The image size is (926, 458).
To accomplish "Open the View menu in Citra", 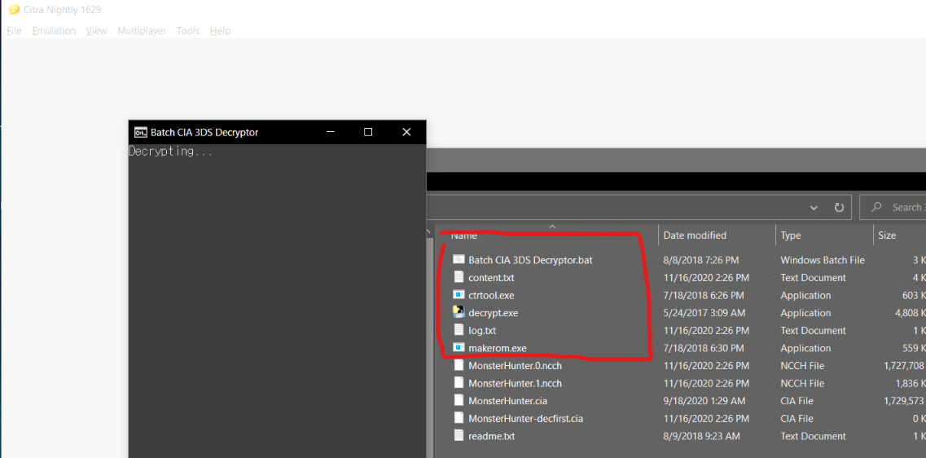I will coord(96,31).
